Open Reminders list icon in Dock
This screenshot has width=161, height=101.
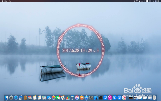pos(39,97)
